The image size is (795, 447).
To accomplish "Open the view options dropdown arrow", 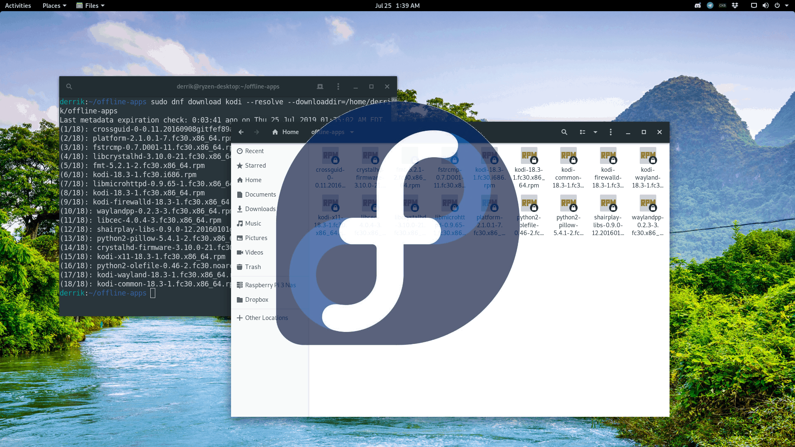I will [x=595, y=132].
